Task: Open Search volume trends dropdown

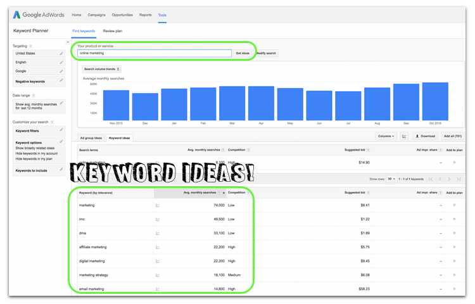Action: [101, 69]
